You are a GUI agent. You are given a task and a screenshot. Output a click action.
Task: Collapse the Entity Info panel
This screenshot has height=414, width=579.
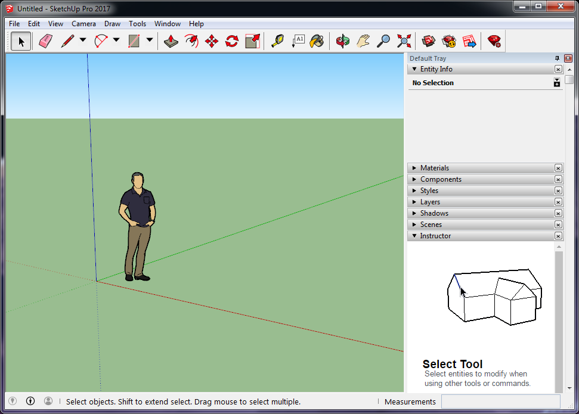click(x=414, y=69)
